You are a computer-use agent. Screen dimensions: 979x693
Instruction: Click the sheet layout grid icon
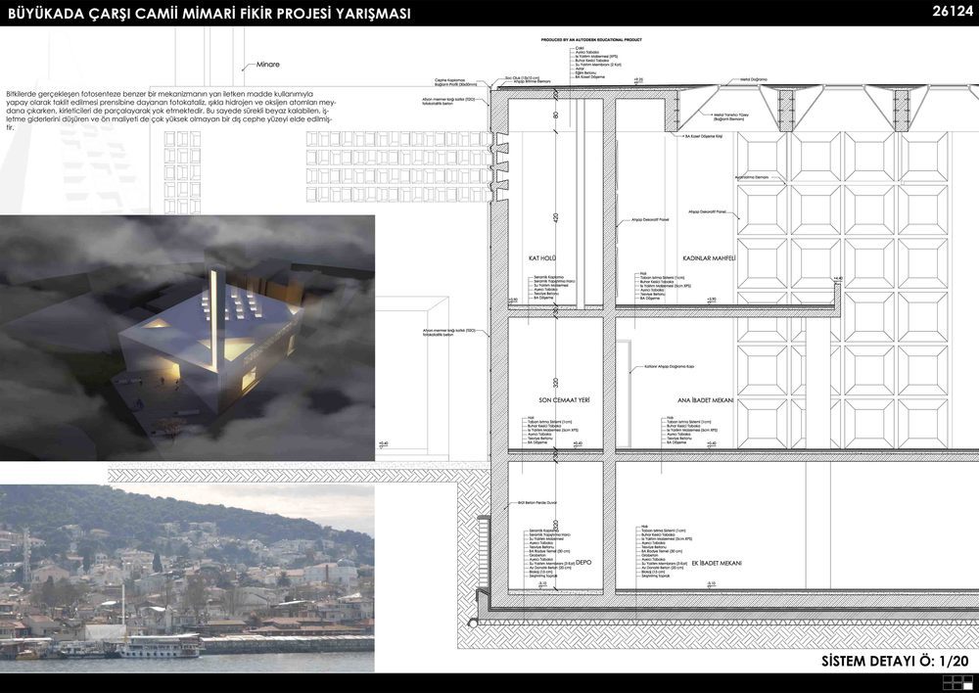(956, 683)
